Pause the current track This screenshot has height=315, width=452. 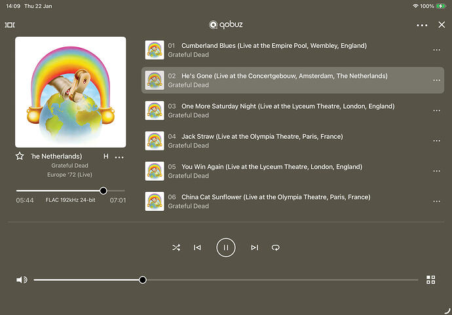click(226, 248)
